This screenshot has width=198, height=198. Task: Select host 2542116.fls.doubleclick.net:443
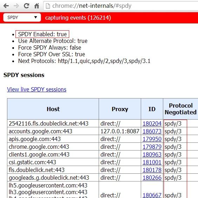(48, 123)
